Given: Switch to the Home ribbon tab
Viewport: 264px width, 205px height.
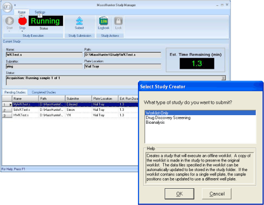Looking at the screenshot, I should [21, 12].
